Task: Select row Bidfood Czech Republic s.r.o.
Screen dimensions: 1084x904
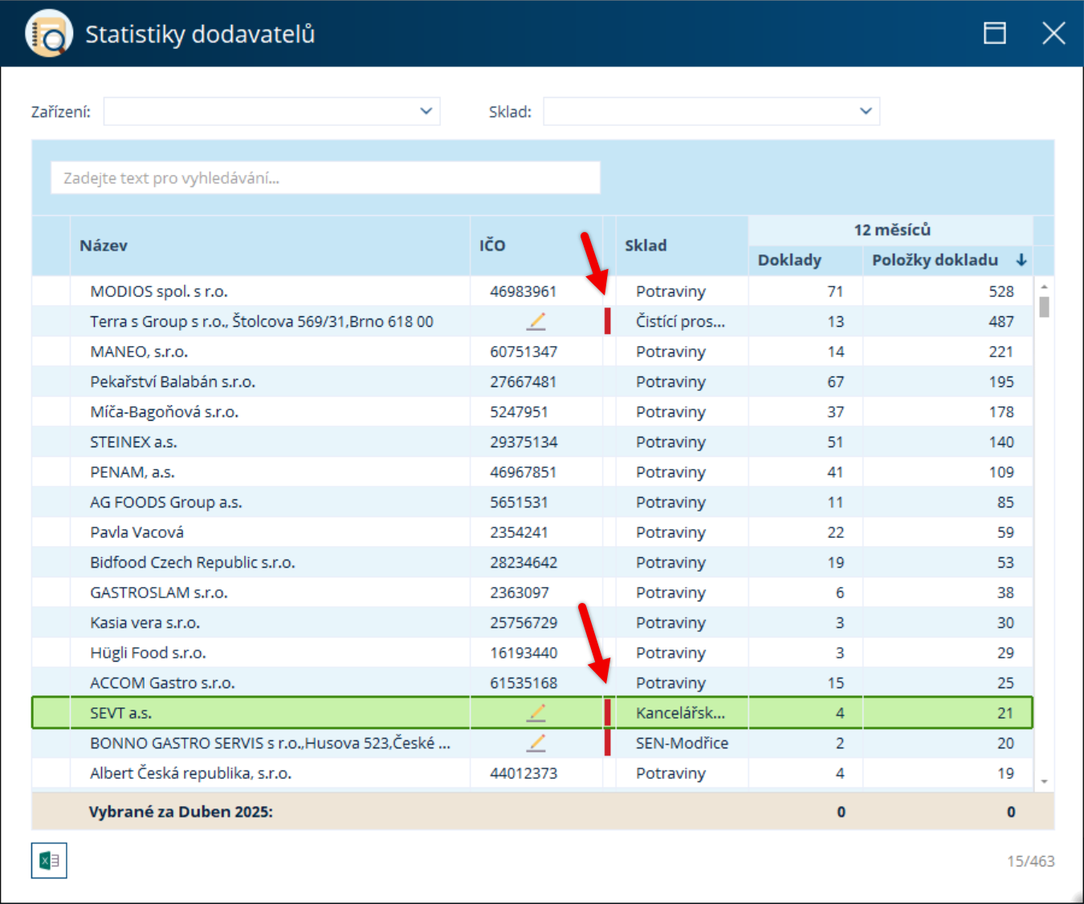Action: (x=532, y=562)
